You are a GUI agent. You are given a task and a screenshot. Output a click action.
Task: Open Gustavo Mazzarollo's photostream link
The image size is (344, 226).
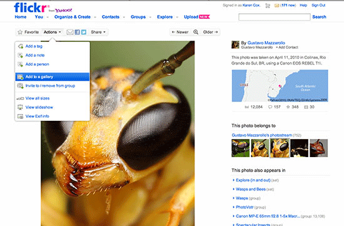pyautogui.click(x=261, y=135)
